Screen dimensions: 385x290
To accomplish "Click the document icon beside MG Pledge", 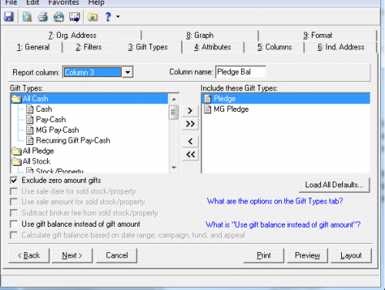I will 208,110.
